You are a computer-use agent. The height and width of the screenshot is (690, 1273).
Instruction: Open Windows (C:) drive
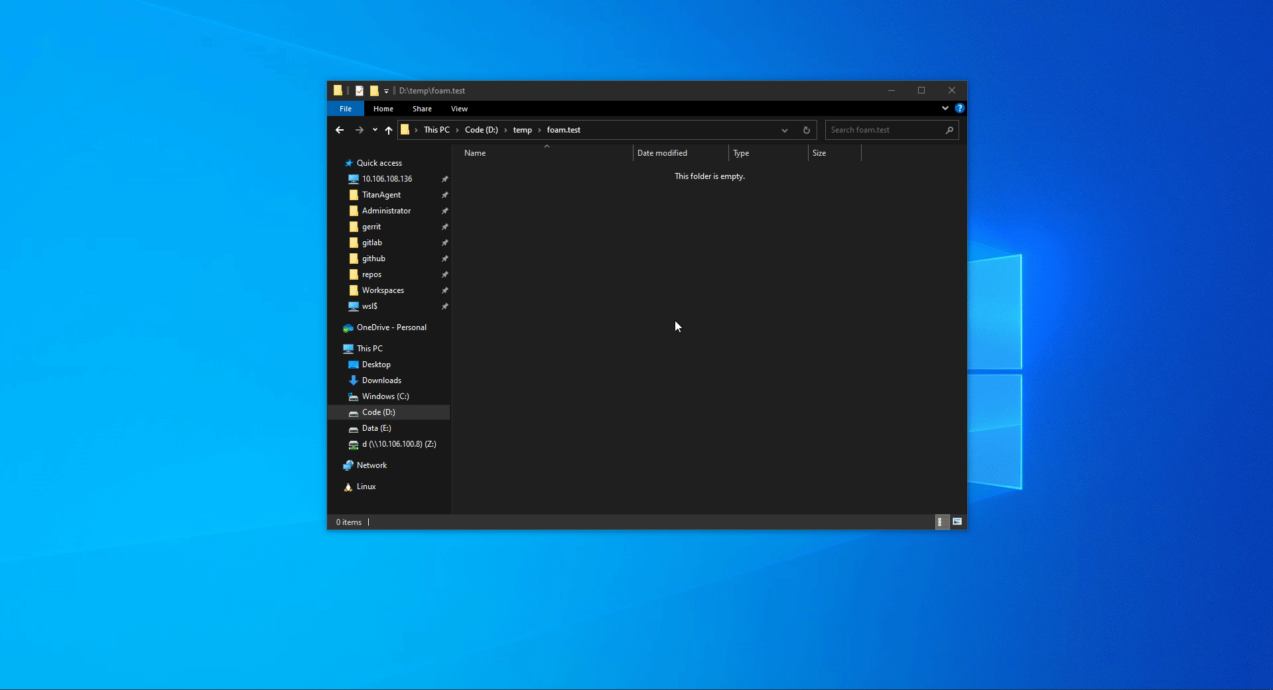[385, 396]
